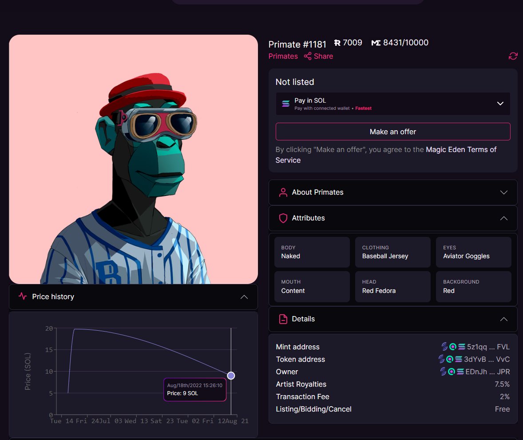
Task: Open Mint address in Solana Explorer icon
Action: pos(461,347)
